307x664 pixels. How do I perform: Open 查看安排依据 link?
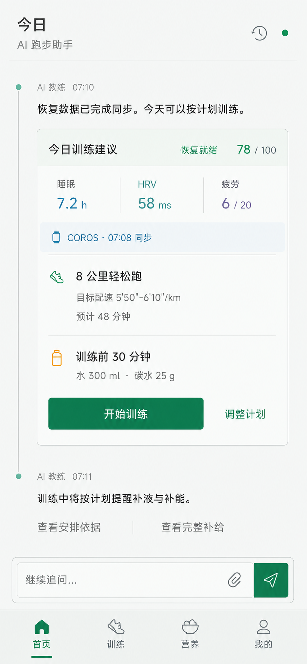tap(69, 527)
